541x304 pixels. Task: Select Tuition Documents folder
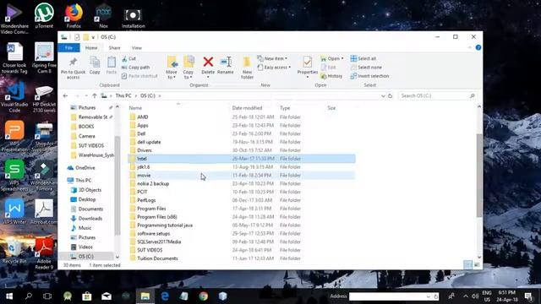coord(242,258)
